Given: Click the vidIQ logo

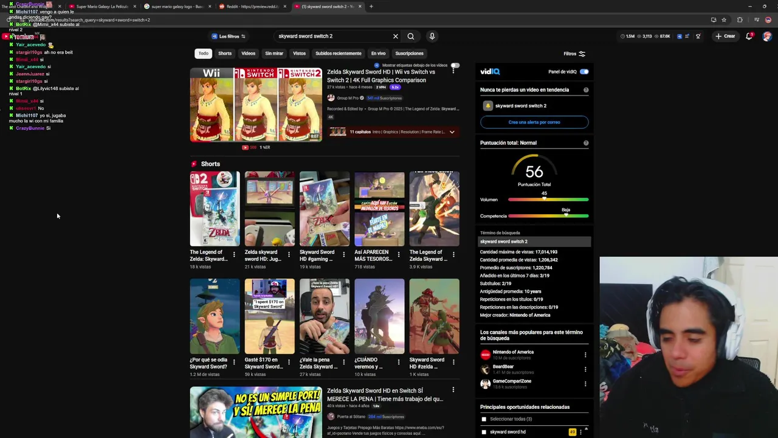Looking at the screenshot, I should (x=490, y=72).
